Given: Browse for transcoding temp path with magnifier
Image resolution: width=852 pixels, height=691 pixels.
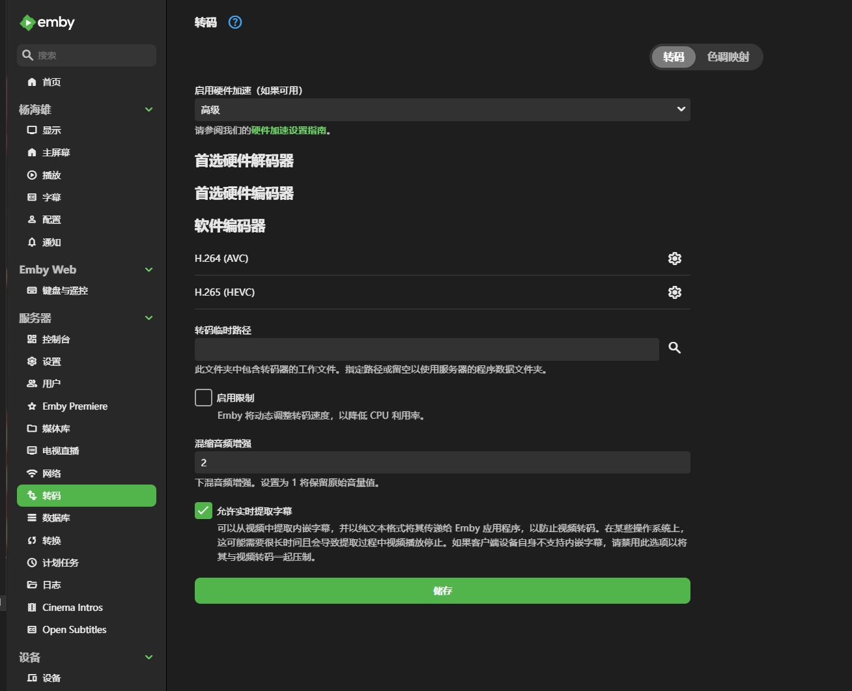Looking at the screenshot, I should [675, 348].
